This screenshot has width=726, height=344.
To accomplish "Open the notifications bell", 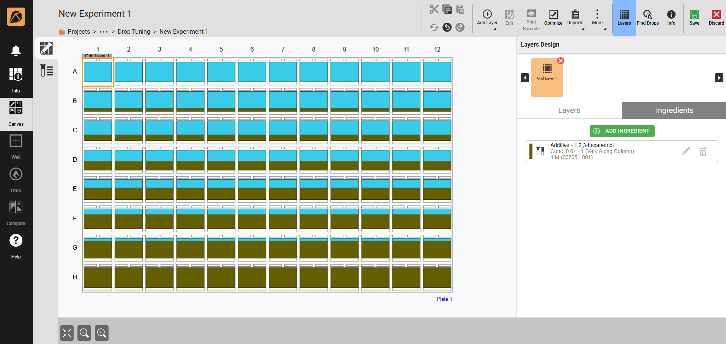I will [16, 50].
